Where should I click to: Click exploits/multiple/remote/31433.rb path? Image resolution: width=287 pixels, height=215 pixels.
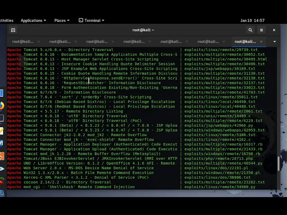click(223, 149)
